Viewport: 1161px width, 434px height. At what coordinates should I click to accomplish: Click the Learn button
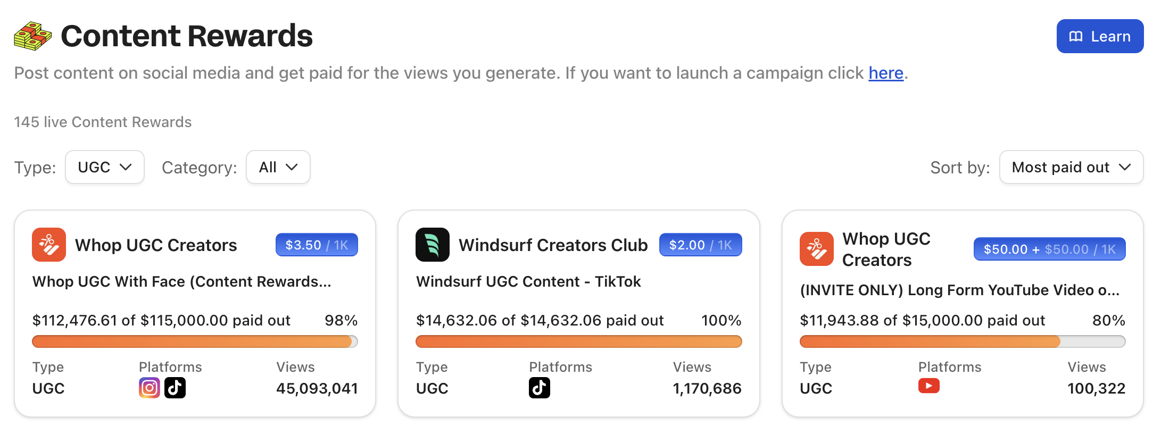(x=1099, y=36)
